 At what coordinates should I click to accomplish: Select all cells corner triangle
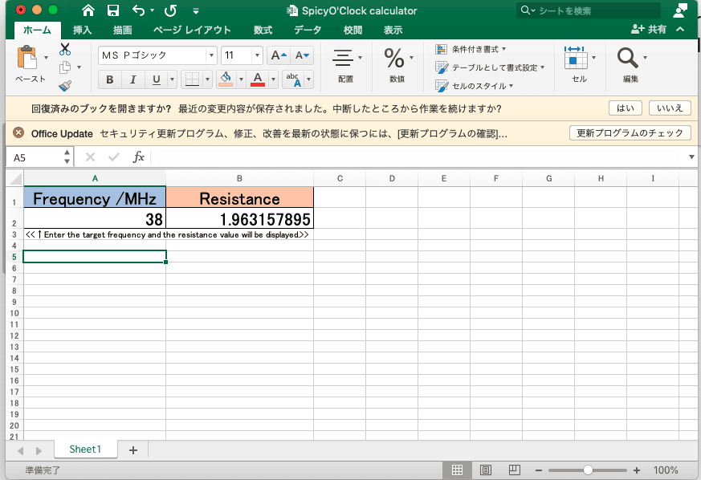point(15,179)
